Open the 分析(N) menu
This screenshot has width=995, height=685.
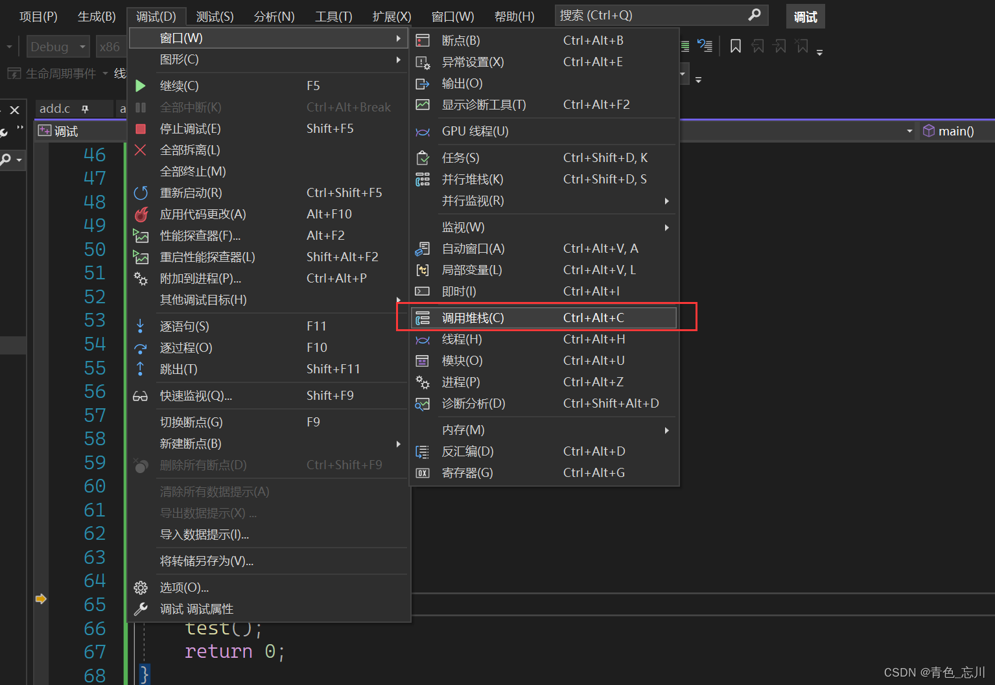[274, 16]
